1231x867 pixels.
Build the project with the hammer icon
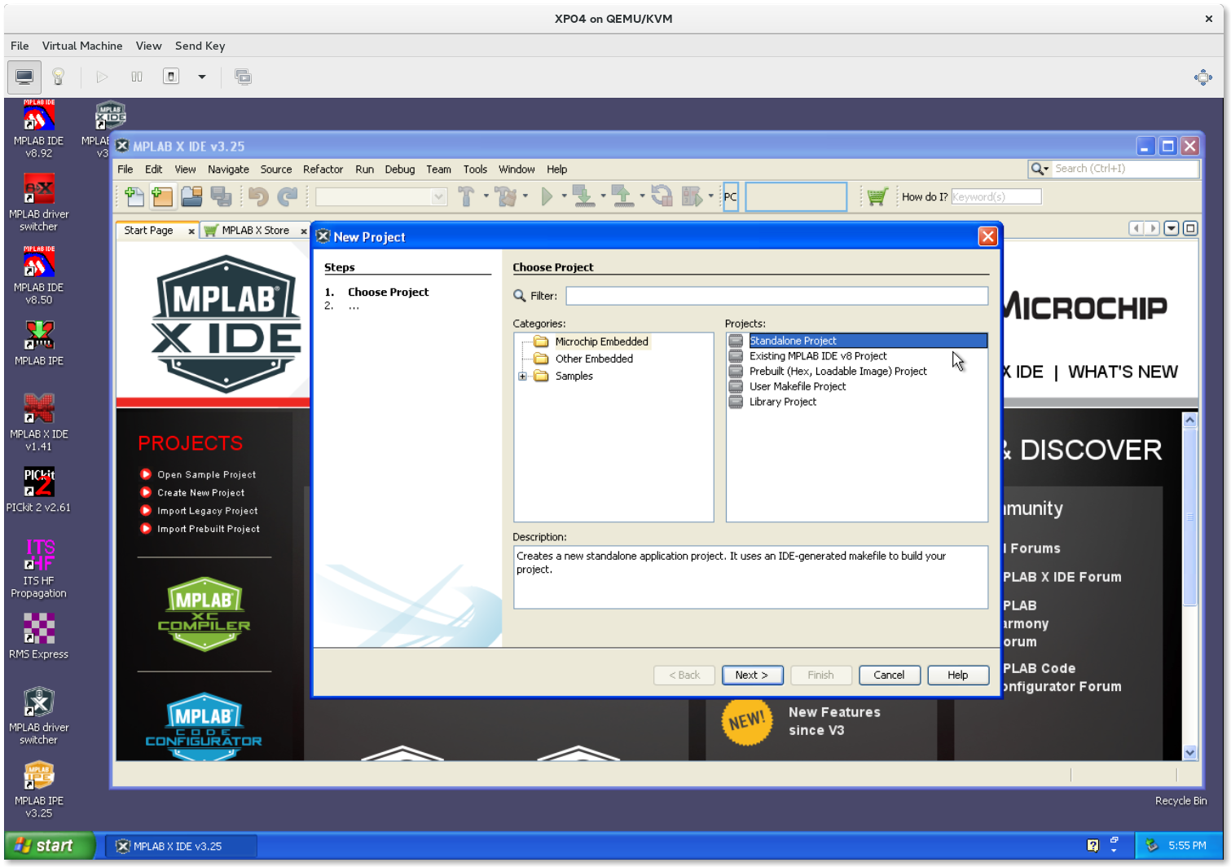click(467, 196)
